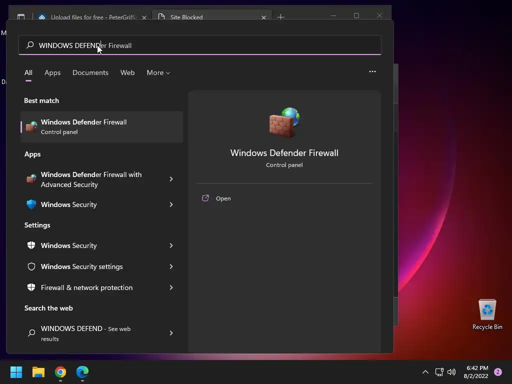The width and height of the screenshot is (512, 384).
Task: Click the Windows Defender Firewall preview title
Action: 284,153
